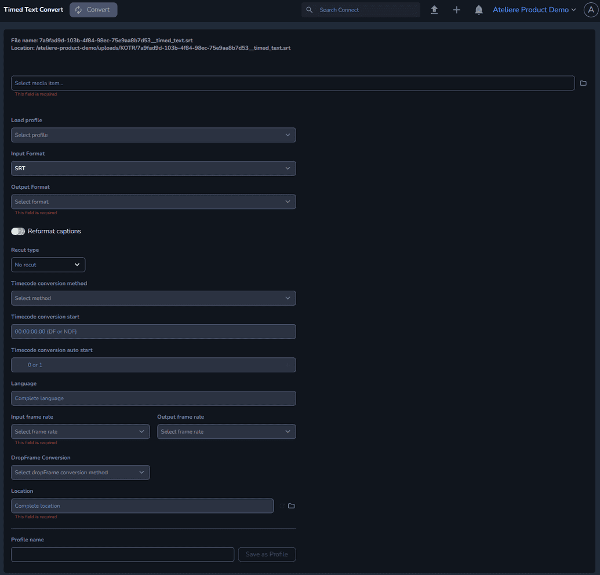Click the Timecode conversion auto start field

154,365
